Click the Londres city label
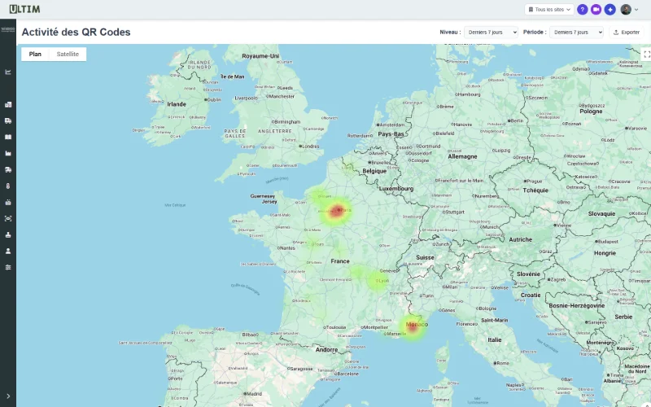Screen dimensions: 651x407 coord(311,147)
